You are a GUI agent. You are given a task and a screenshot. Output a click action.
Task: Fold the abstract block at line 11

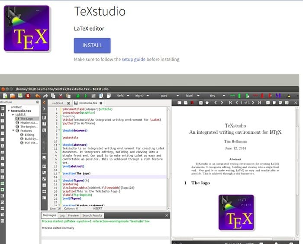click(59, 144)
